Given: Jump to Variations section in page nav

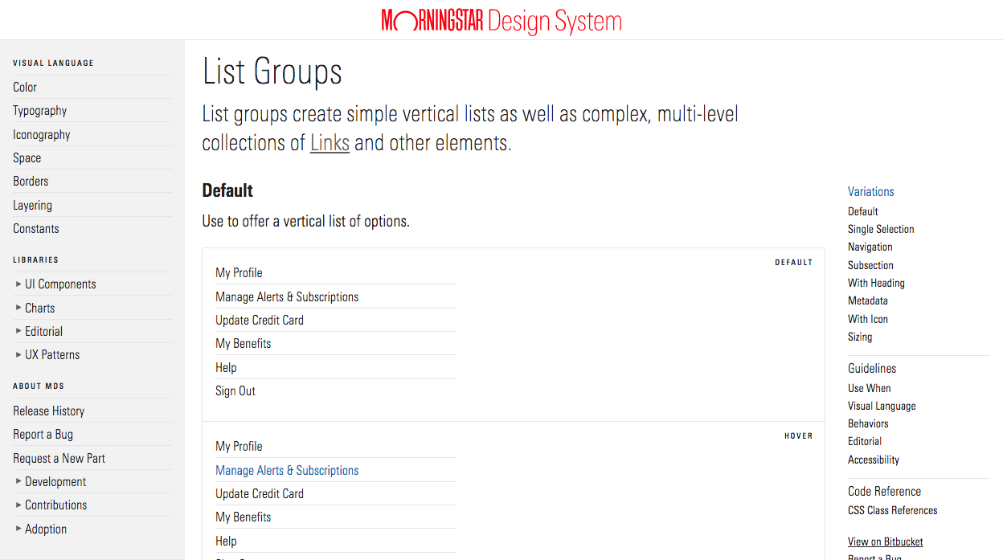Looking at the screenshot, I should coord(871,191).
